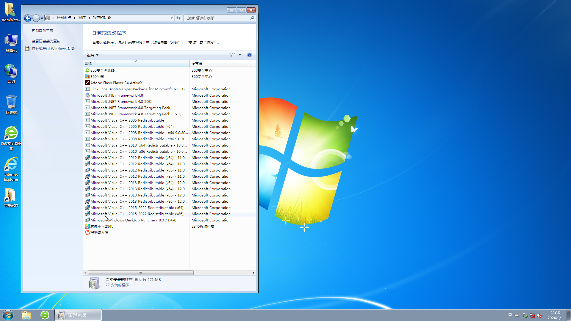Screen dimensions: 571x321
Task: Expand the address bar history dropdown
Action: click(x=172, y=18)
